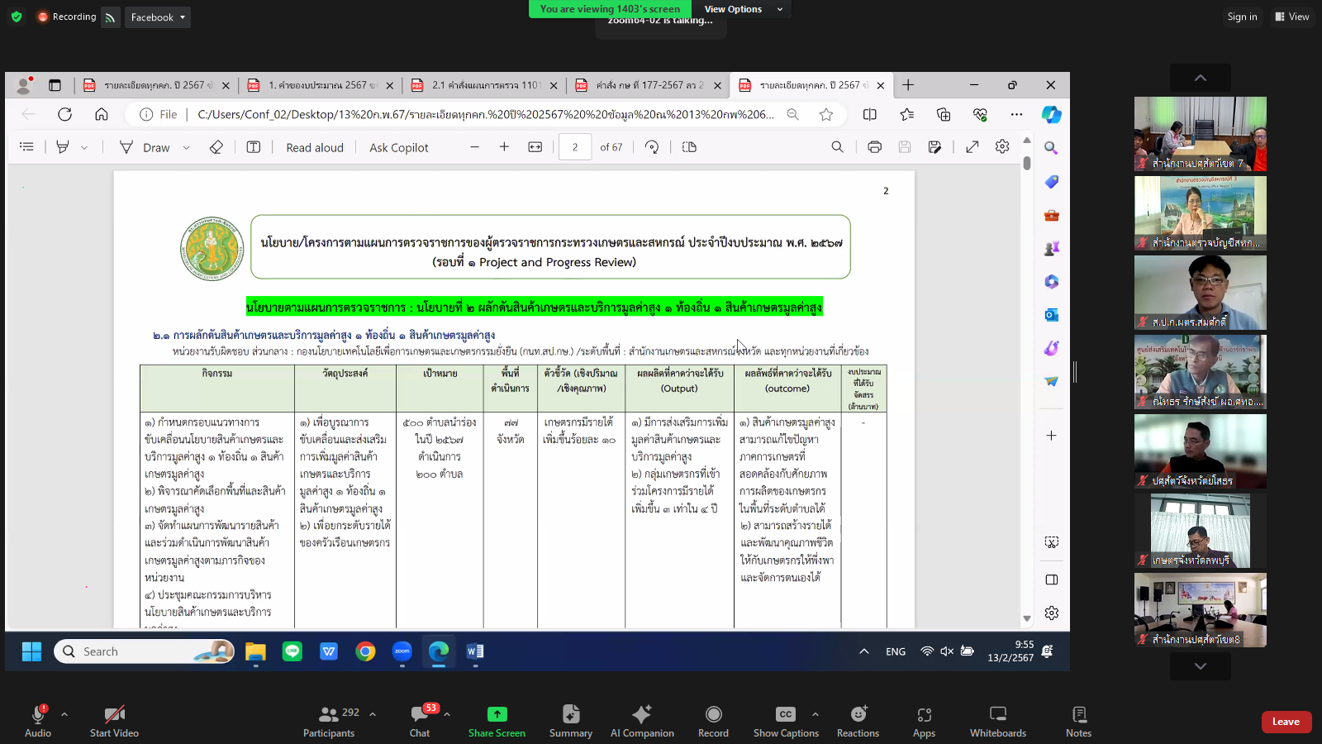Open the highlight tool dropdown arrow
1322x744 pixels.
pos(83,147)
